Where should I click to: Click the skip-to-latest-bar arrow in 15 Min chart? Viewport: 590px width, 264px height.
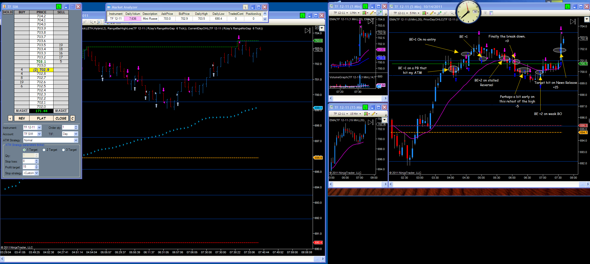(371, 122)
